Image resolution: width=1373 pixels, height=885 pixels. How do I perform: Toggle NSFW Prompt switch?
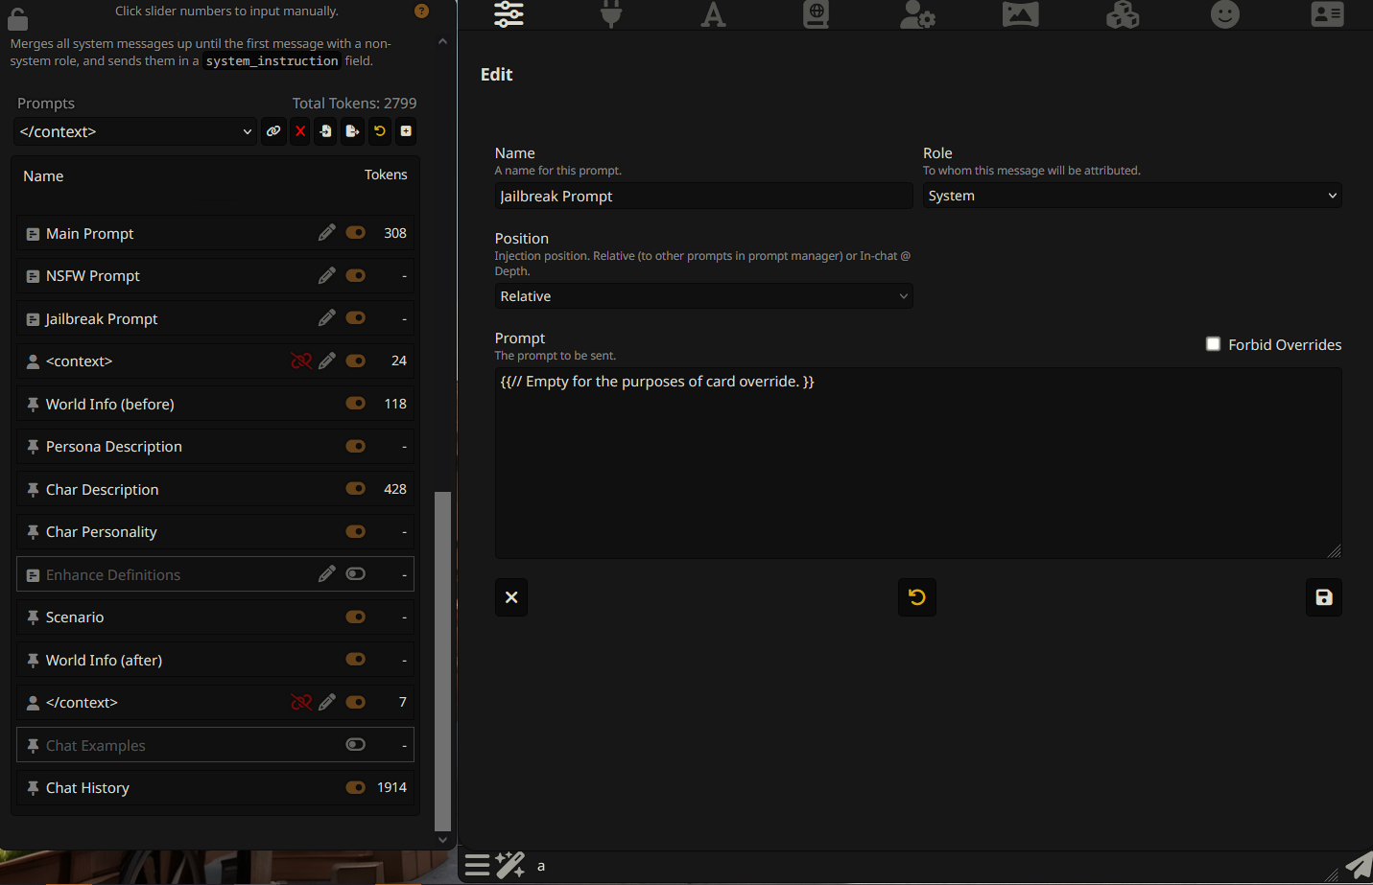(x=355, y=275)
